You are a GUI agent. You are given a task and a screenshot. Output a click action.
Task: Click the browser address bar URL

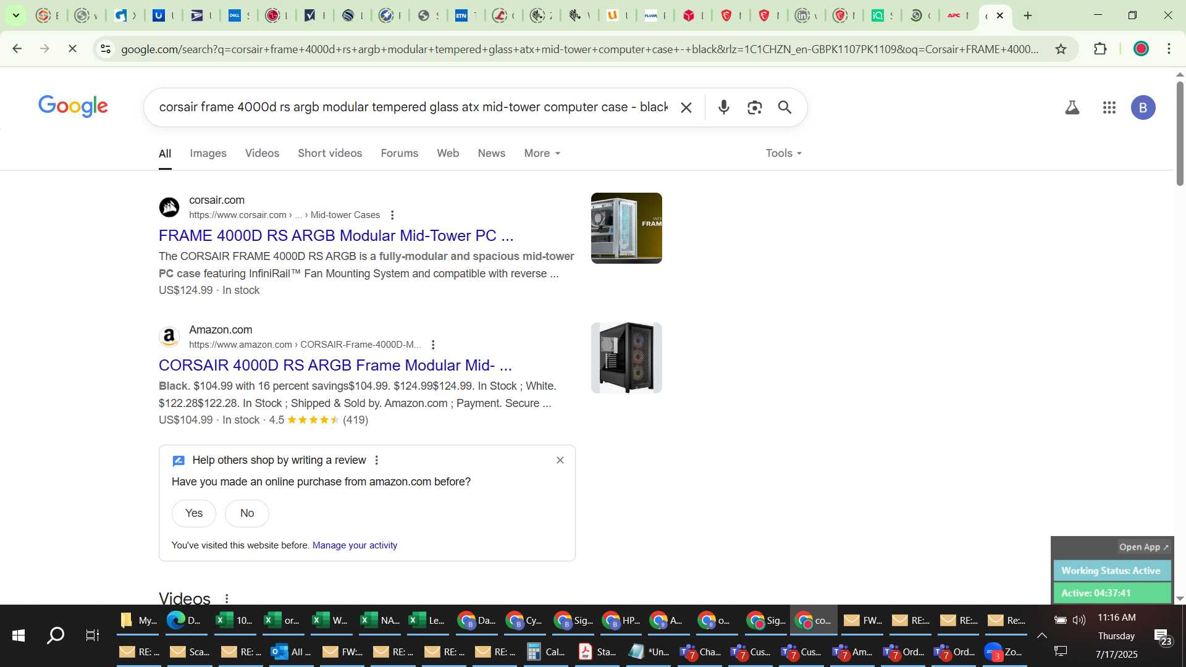[579, 49]
